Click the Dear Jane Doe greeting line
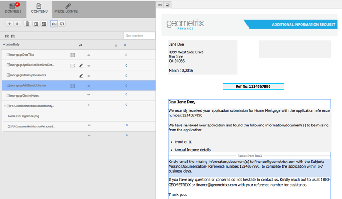Image resolution: width=342 pixels, height=199 pixels. coord(181,102)
